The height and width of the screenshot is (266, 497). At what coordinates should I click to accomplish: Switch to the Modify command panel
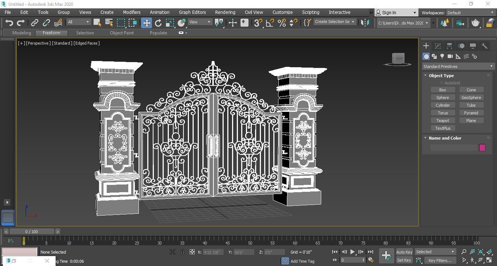[438, 46]
